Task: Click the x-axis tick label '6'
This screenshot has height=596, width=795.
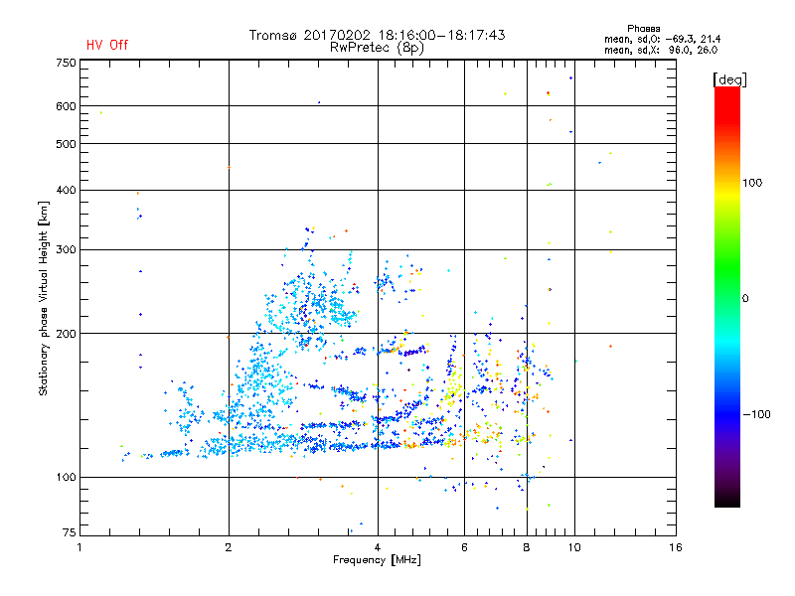Action: pyautogui.click(x=464, y=547)
